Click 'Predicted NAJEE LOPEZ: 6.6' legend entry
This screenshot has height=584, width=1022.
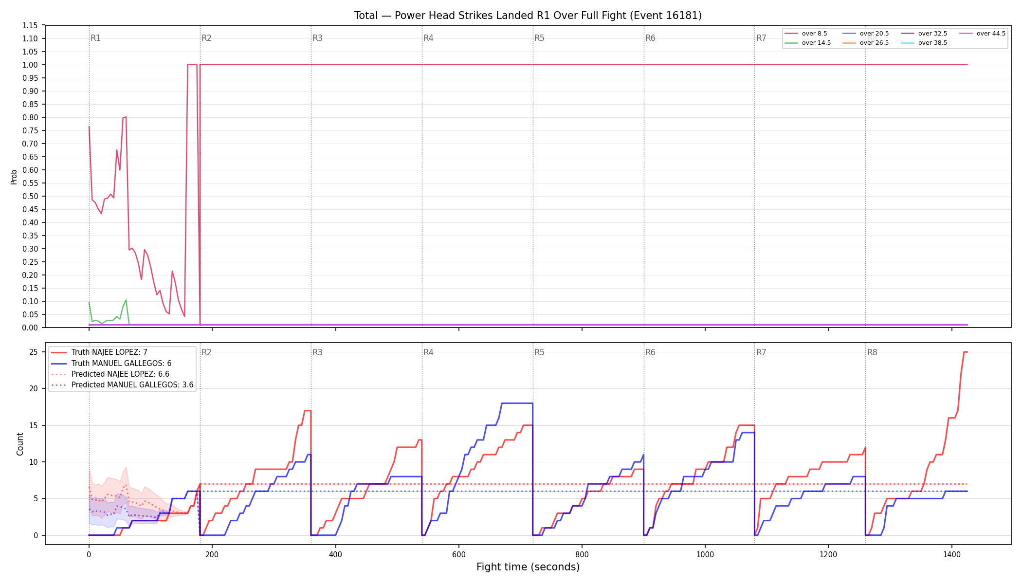click(x=110, y=374)
